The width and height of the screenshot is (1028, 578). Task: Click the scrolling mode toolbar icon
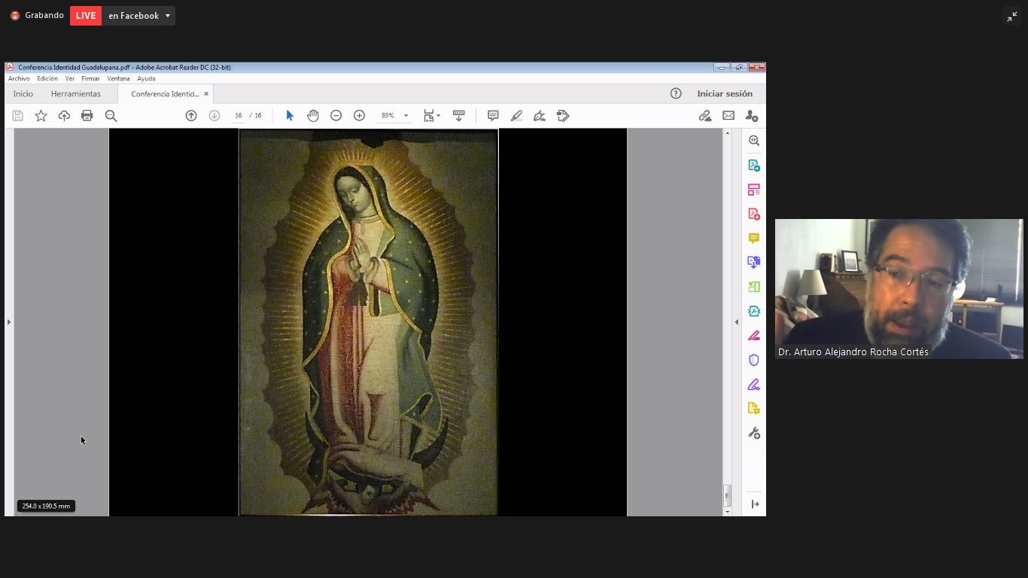point(458,116)
